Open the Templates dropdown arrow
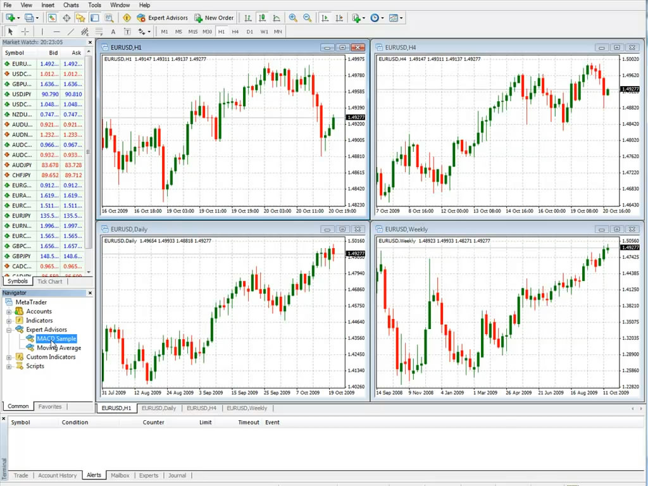 pyautogui.click(x=401, y=18)
